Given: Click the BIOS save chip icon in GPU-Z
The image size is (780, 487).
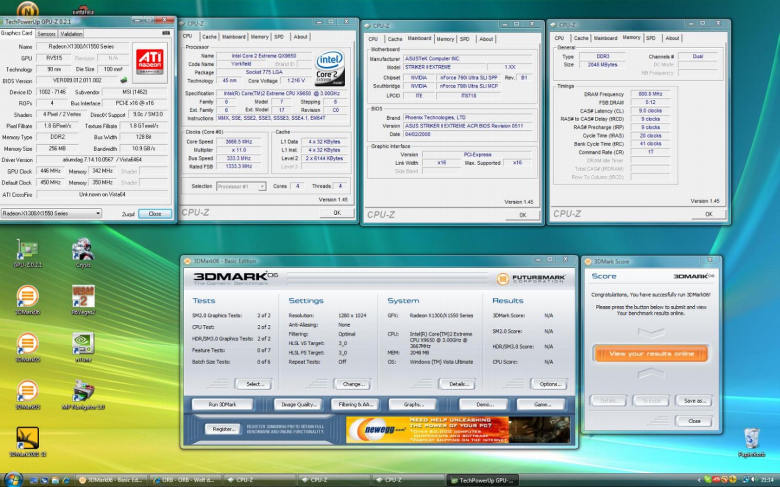Looking at the screenshot, I should click(x=124, y=80).
